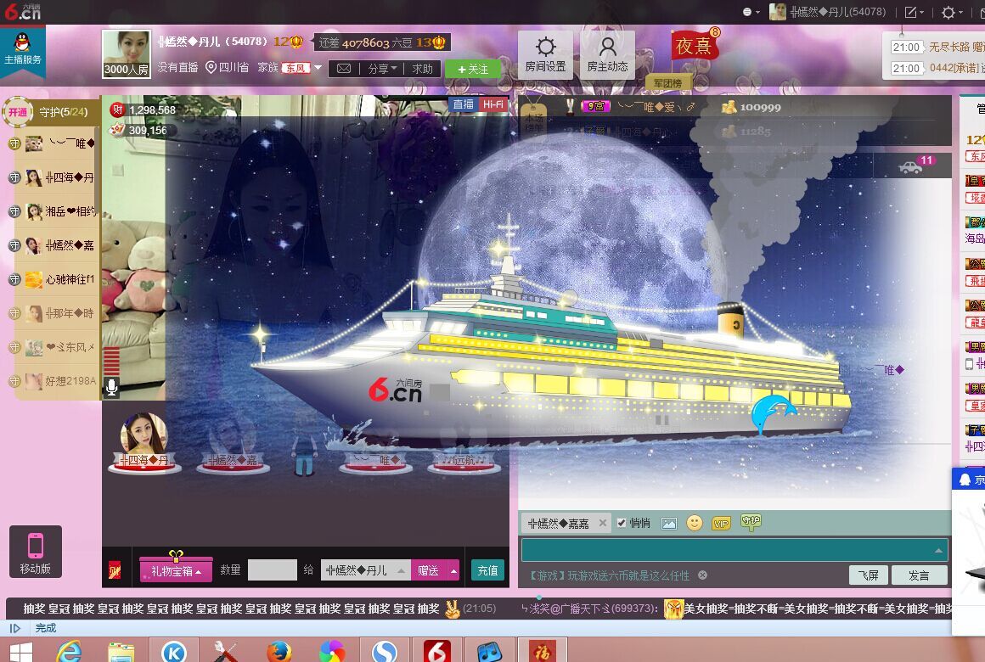This screenshot has width=985, height=662.
Task: Click the 6.cn logo in the header
Action: (23, 11)
